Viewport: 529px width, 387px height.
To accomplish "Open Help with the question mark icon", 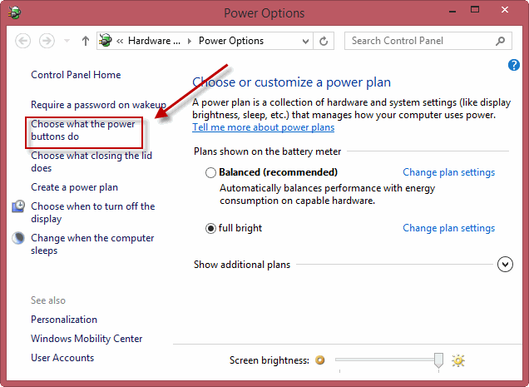I will pyautogui.click(x=514, y=65).
